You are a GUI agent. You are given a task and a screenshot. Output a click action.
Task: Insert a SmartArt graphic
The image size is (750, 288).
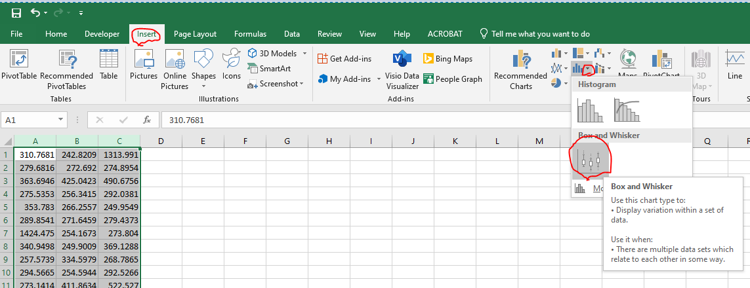click(269, 69)
